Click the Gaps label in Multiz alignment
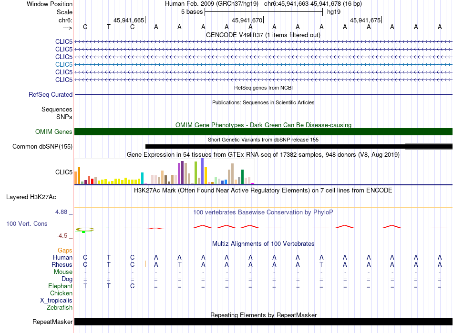The image size is (453, 333). click(65, 250)
